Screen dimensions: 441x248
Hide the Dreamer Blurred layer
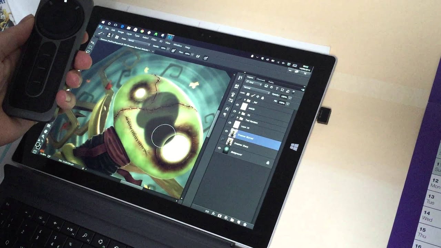[226, 131]
